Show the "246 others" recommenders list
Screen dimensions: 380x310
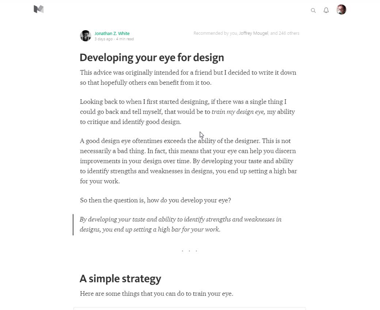(x=289, y=33)
